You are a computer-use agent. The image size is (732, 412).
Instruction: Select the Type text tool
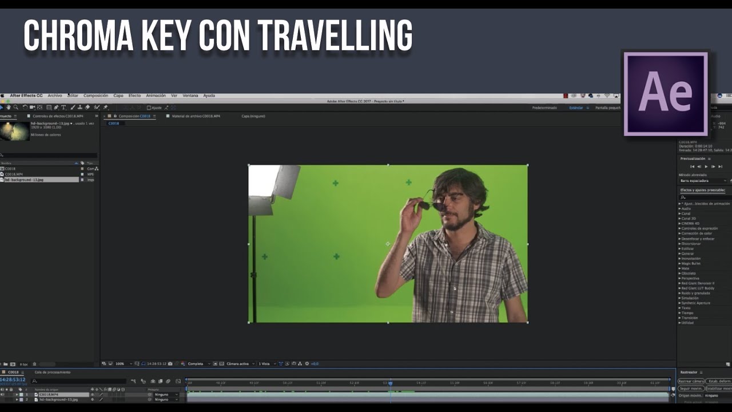(x=63, y=107)
